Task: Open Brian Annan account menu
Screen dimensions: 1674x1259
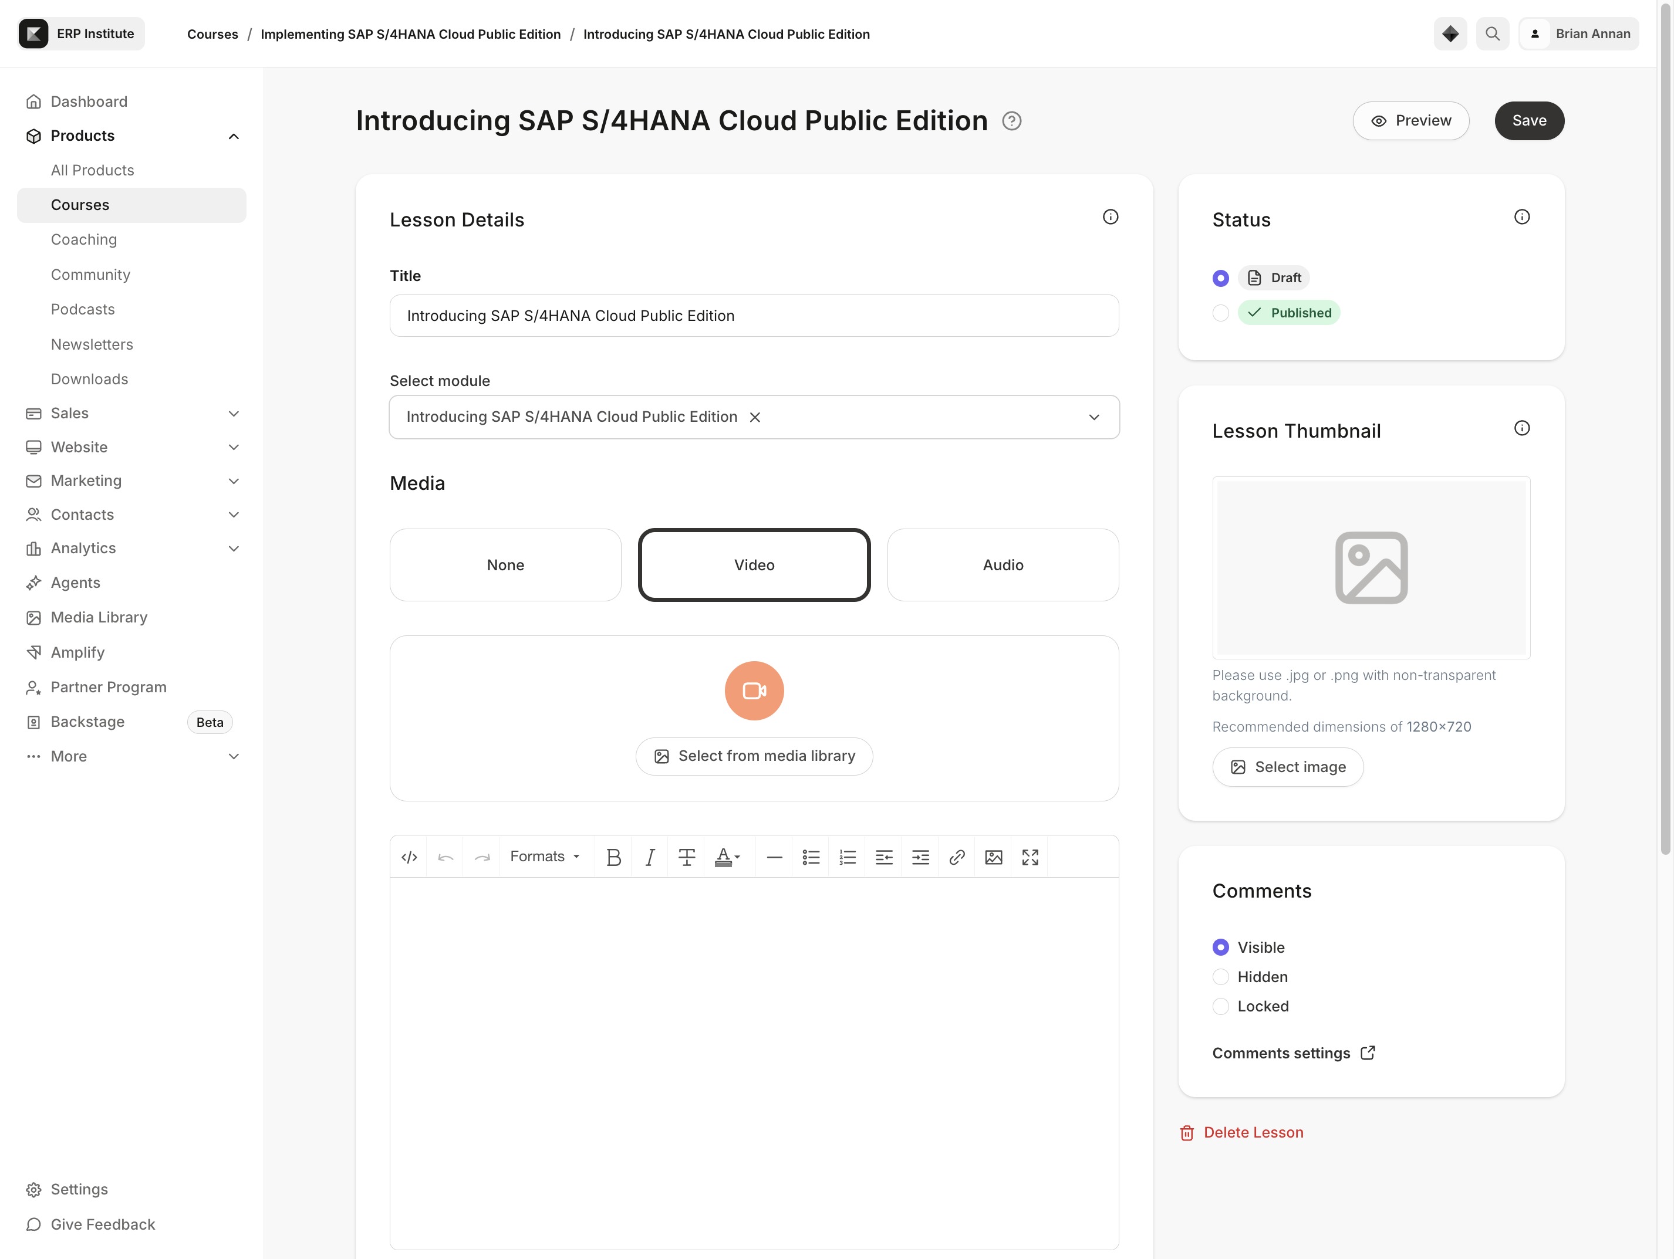Action: tap(1580, 34)
